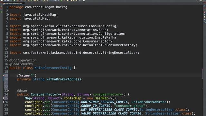Click line number 24 in the gutter
The height and width of the screenshot is (116, 206).
pos(6,94)
